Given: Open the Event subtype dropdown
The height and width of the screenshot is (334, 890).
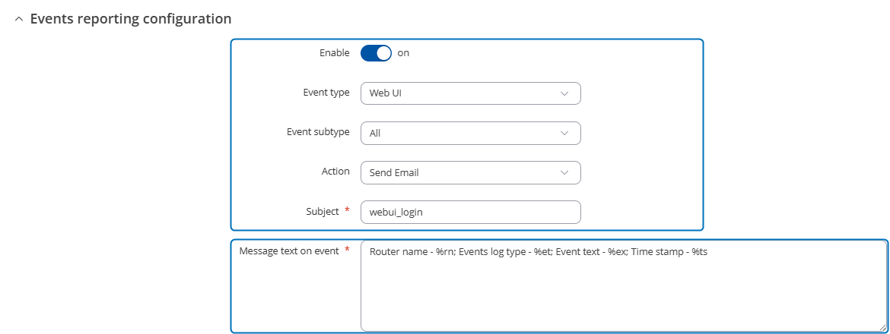Looking at the screenshot, I should coord(471,133).
